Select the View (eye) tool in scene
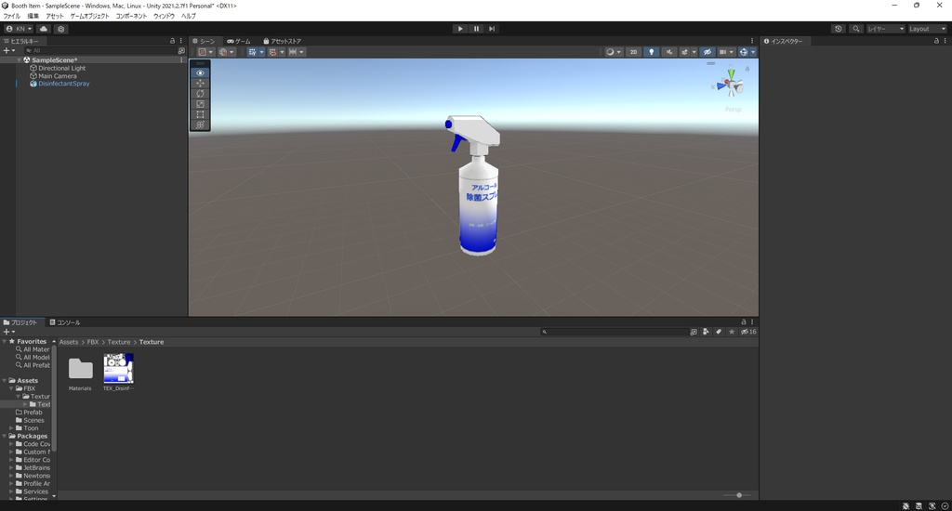This screenshot has height=511, width=952. pyautogui.click(x=201, y=72)
